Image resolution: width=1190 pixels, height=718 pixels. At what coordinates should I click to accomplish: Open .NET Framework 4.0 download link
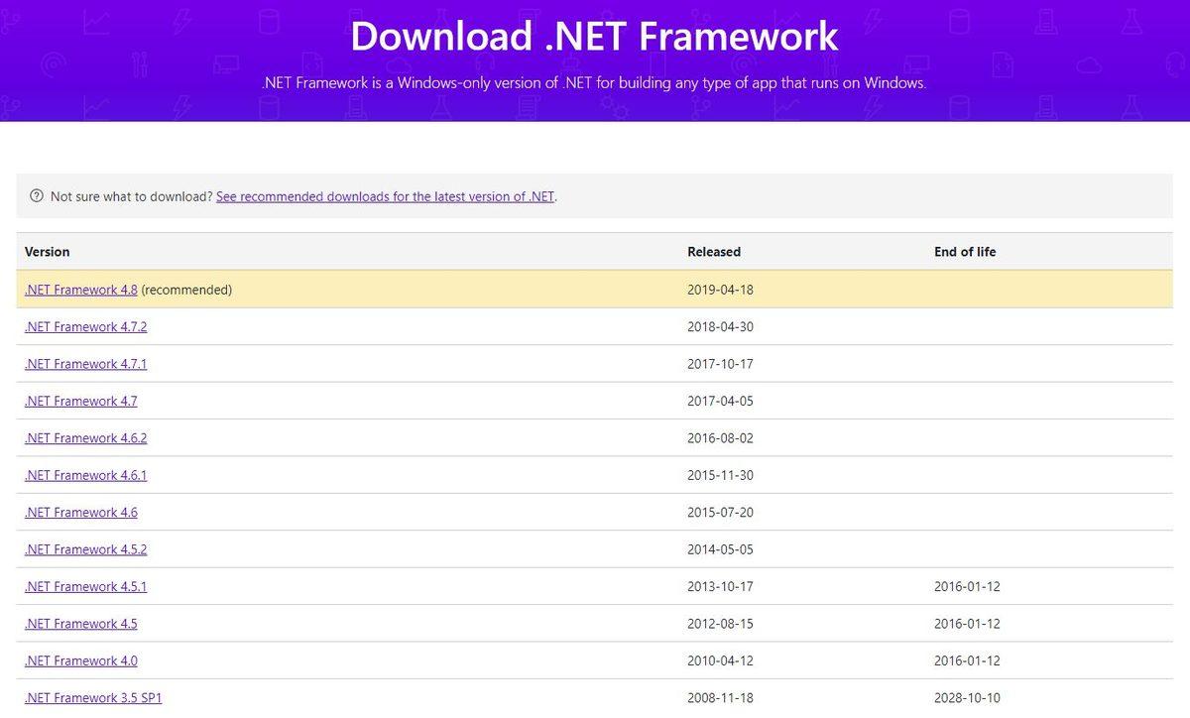[80, 660]
